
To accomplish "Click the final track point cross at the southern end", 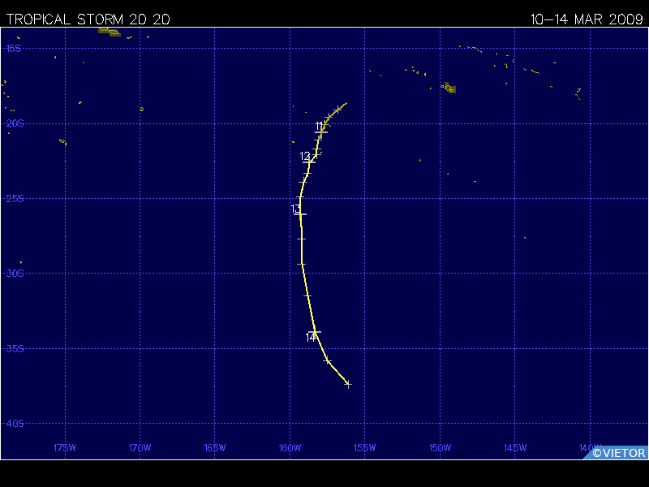I will point(348,384).
